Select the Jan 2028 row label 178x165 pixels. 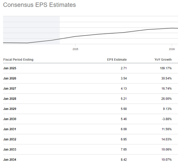coord(10,99)
